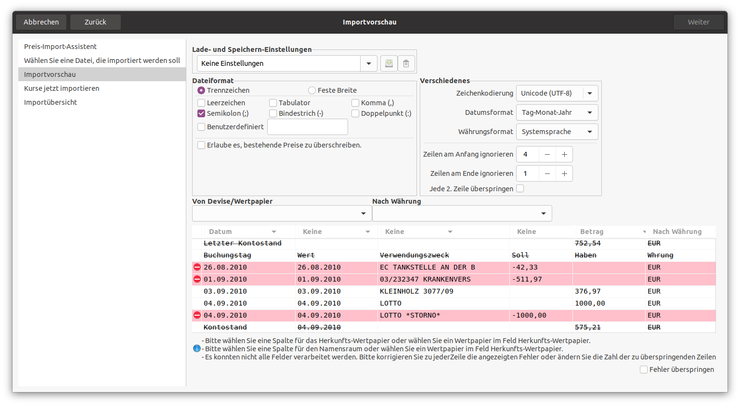Click the error icon on the LOTTO *STORNO* row
Screen dimensions: 740x406
pos(197,315)
